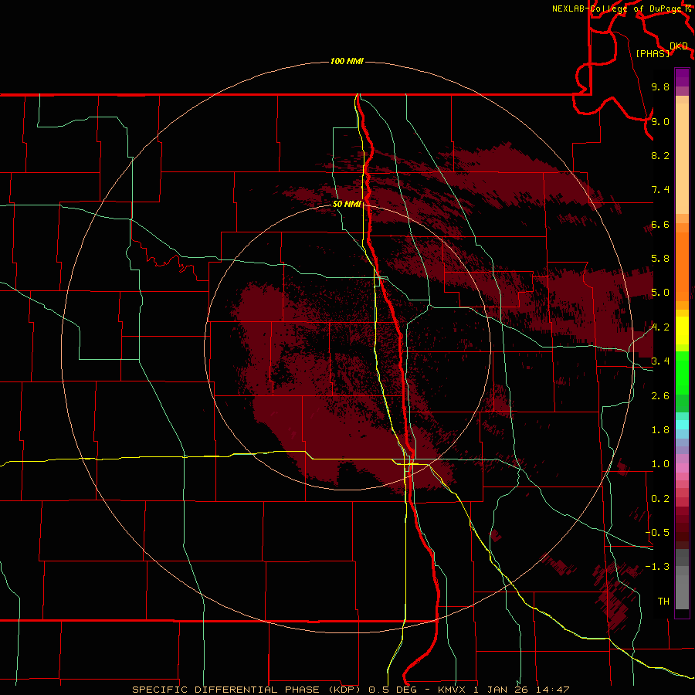Click the 5.0 scale label
The height and width of the screenshot is (695, 695).
click(x=660, y=293)
